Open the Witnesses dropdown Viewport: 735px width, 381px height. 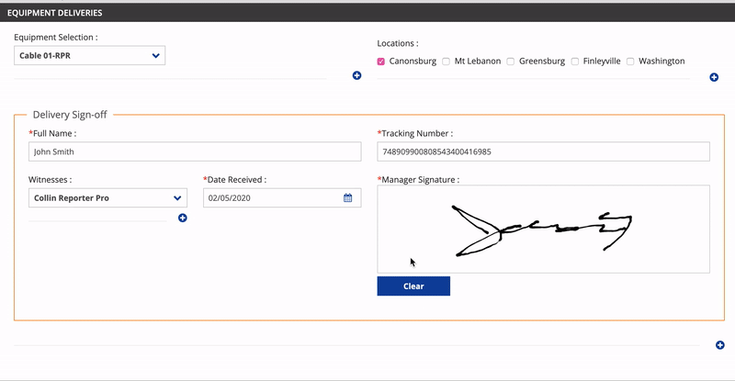click(107, 197)
